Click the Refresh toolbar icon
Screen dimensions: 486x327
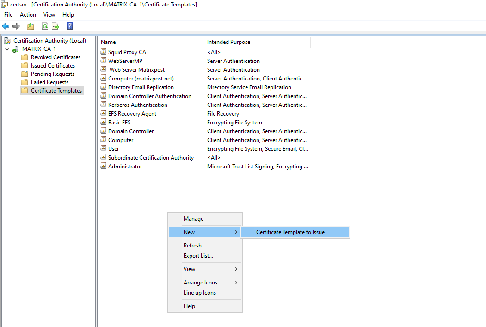point(45,26)
